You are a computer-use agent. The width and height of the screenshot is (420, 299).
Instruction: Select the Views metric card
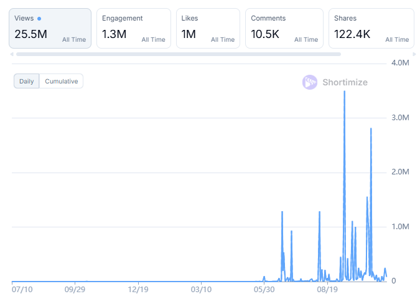pos(50,28)
